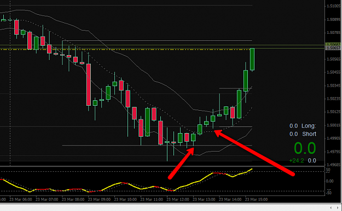
Task: Click the green +24.2 pips value
Action: (297, 161)
